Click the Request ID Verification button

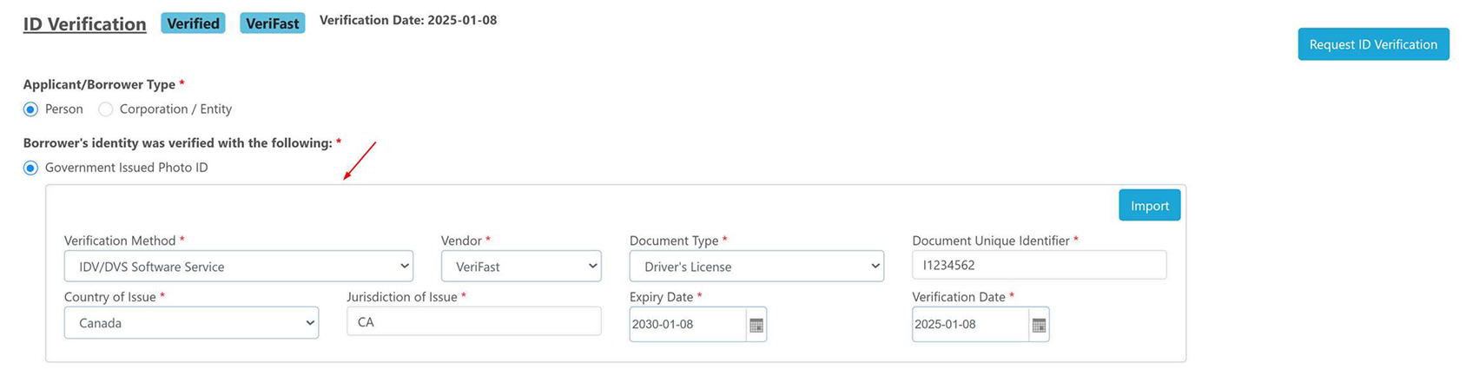pos(1372,44)
